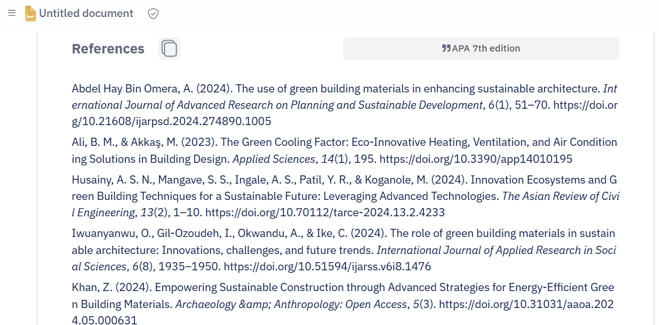659x325 pixels.
Task: Select the Iwuanyanwu et al. reference entry
Action: tap(345, 250)
